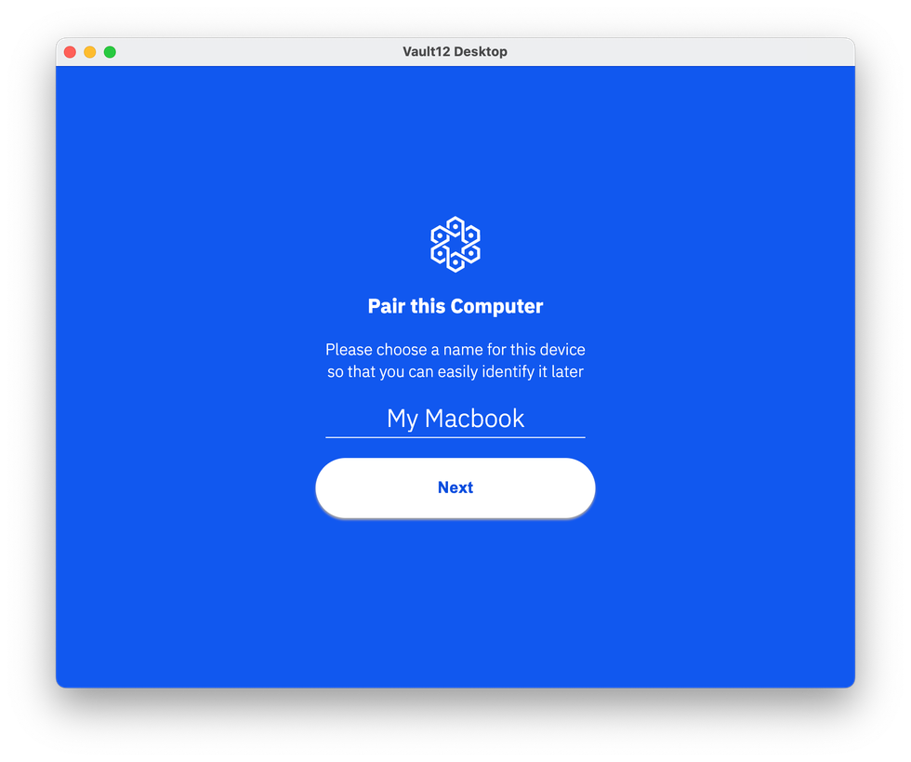Image resolution: width=911 pixels, height=762 pixels.
Task: Click the word Computer in the heading
Action: [x=496, y=306]
